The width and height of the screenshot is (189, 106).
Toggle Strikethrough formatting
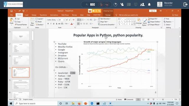click(x=59, y=24)
